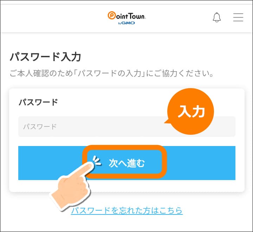Click the orange P emblem in logo

[111, 15]
